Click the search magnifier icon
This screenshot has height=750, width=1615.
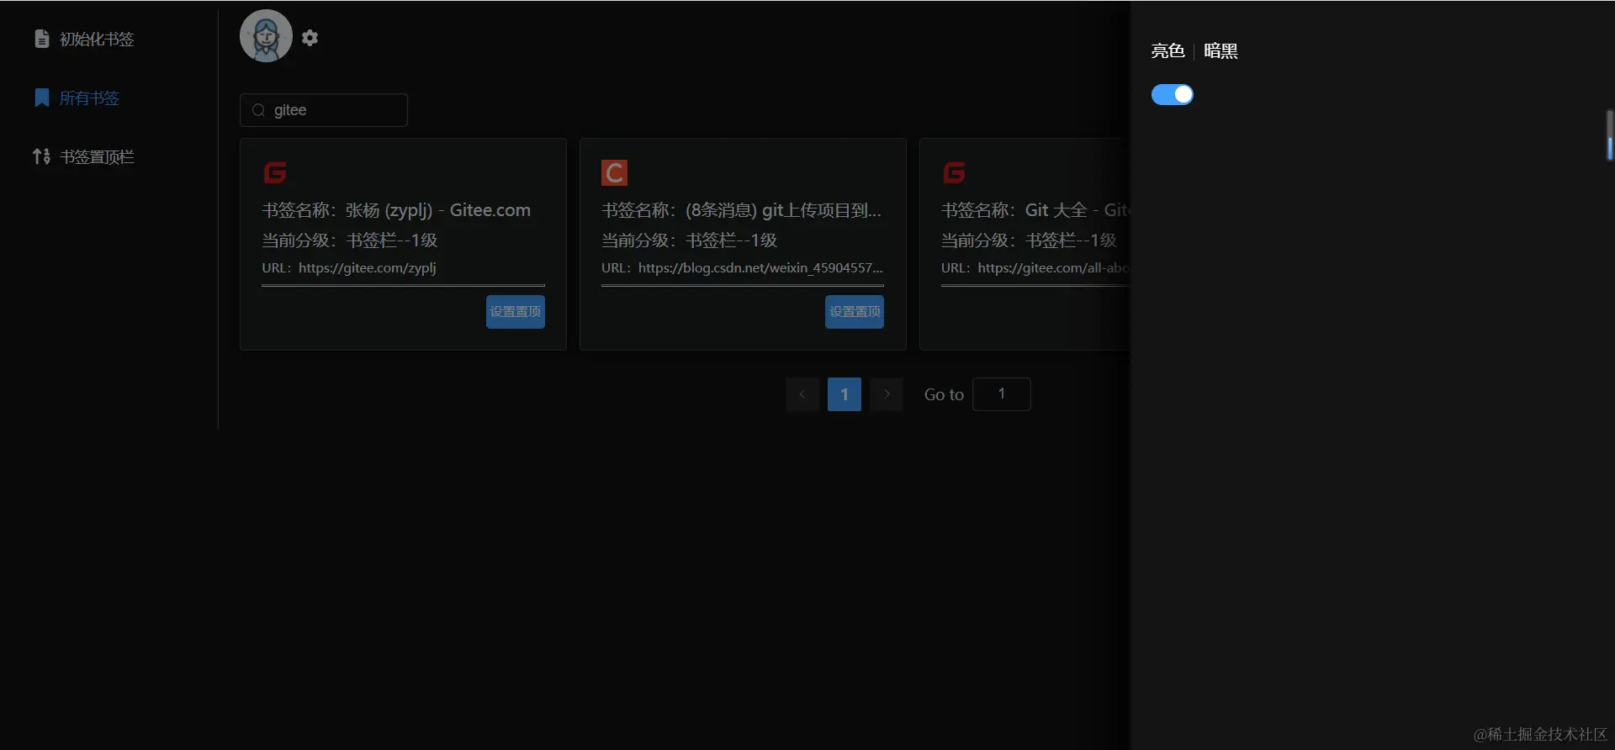tap(258, 110)
